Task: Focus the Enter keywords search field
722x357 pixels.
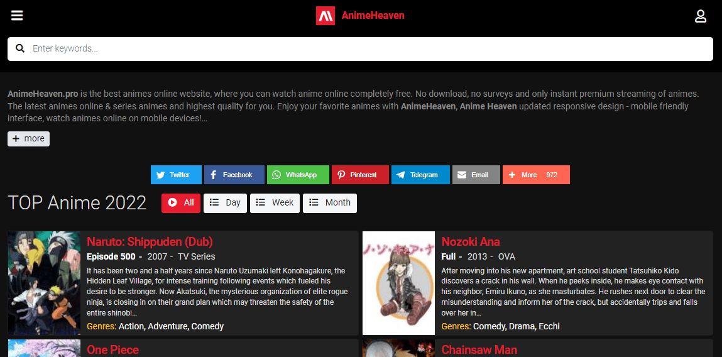Action: 360,49
